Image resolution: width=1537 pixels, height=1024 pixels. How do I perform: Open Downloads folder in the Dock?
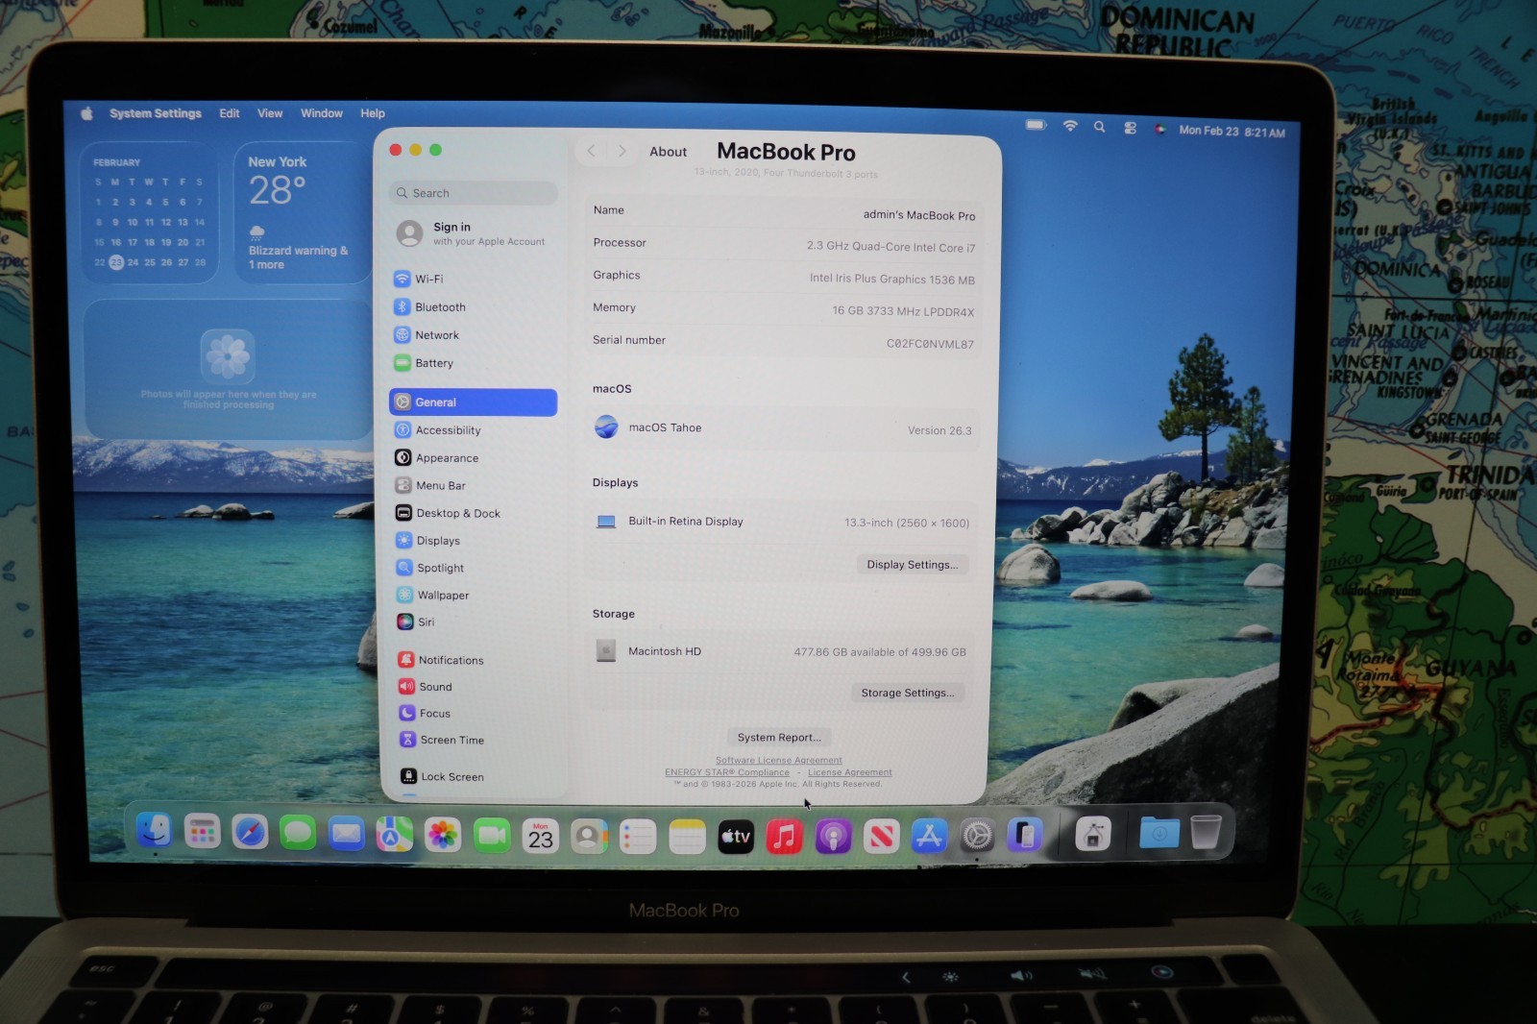point(1159,833)
